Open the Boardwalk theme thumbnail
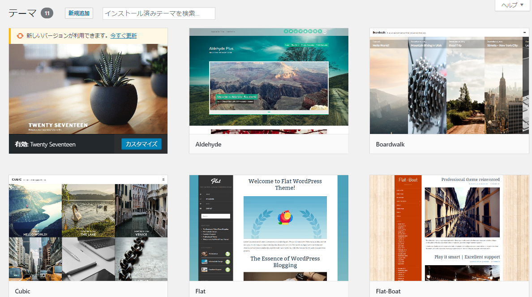 (449, 81)
